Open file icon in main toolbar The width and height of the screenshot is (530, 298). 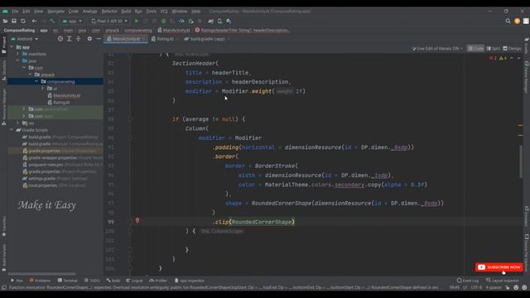coord(5,21)
